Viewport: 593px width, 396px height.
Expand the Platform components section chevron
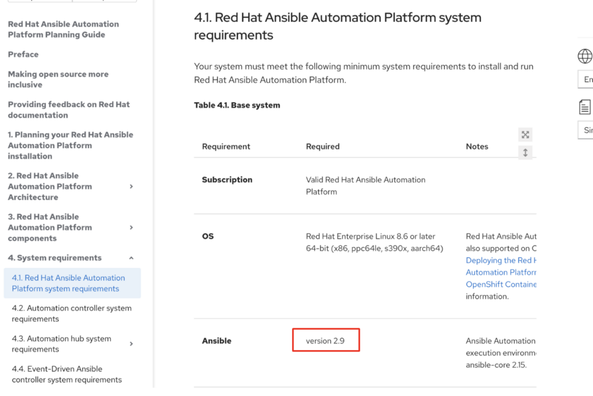point(131,228)
